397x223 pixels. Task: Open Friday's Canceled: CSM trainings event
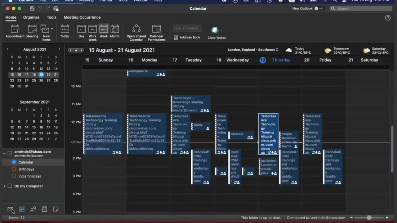click(x=333, y=167)
